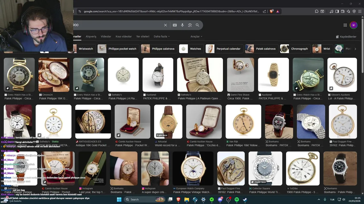Open Damn Fine Shave Circa 1900 thumbnail
The height and width of the screenshot is (204, 364).
pos(241,75)
